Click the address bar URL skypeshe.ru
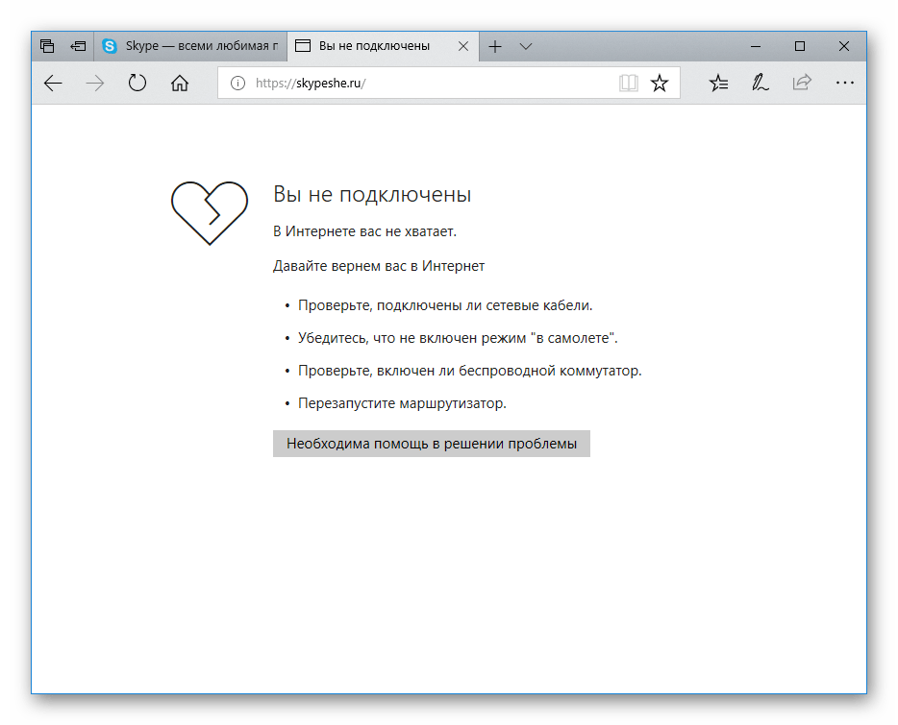This screenshot has height=725, width=898. [311, 83]
